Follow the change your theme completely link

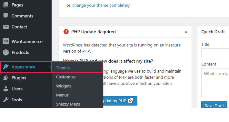coord(101,5)
